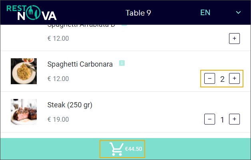Click the Spaghetti Carbonara quantity number 2
This screenshot has width=251, height=160.
[222, 79]
